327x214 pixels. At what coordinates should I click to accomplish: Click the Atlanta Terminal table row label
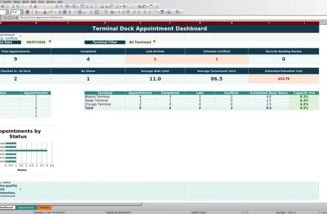pyautogui.click(x=97, y=97)
